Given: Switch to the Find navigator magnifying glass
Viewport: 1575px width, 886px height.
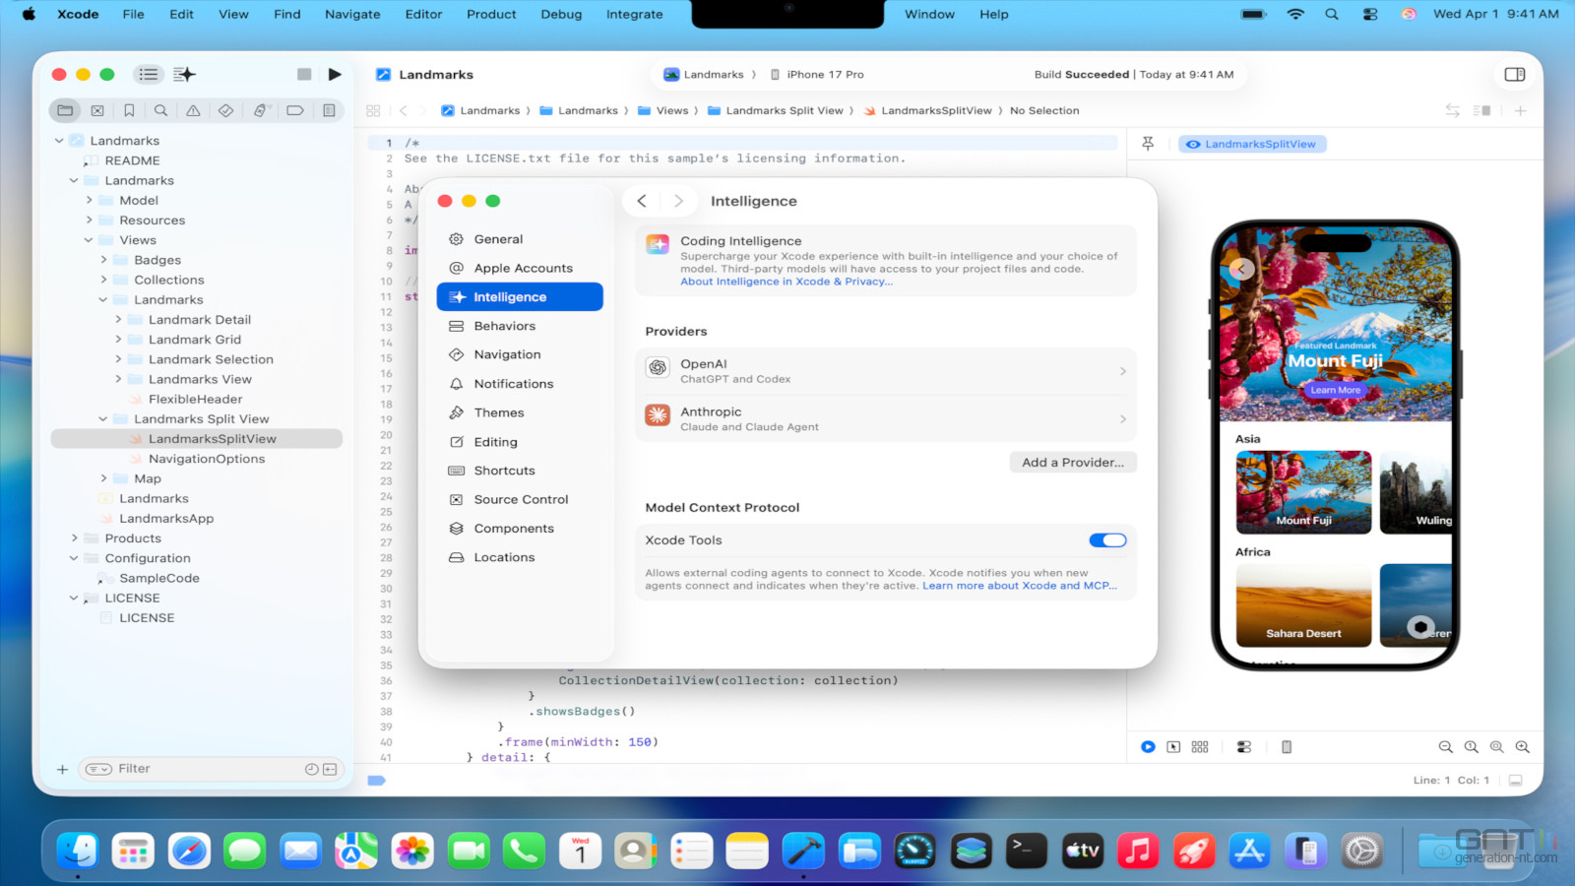Looking at the screenshot, I should click(x=161, y=110).
